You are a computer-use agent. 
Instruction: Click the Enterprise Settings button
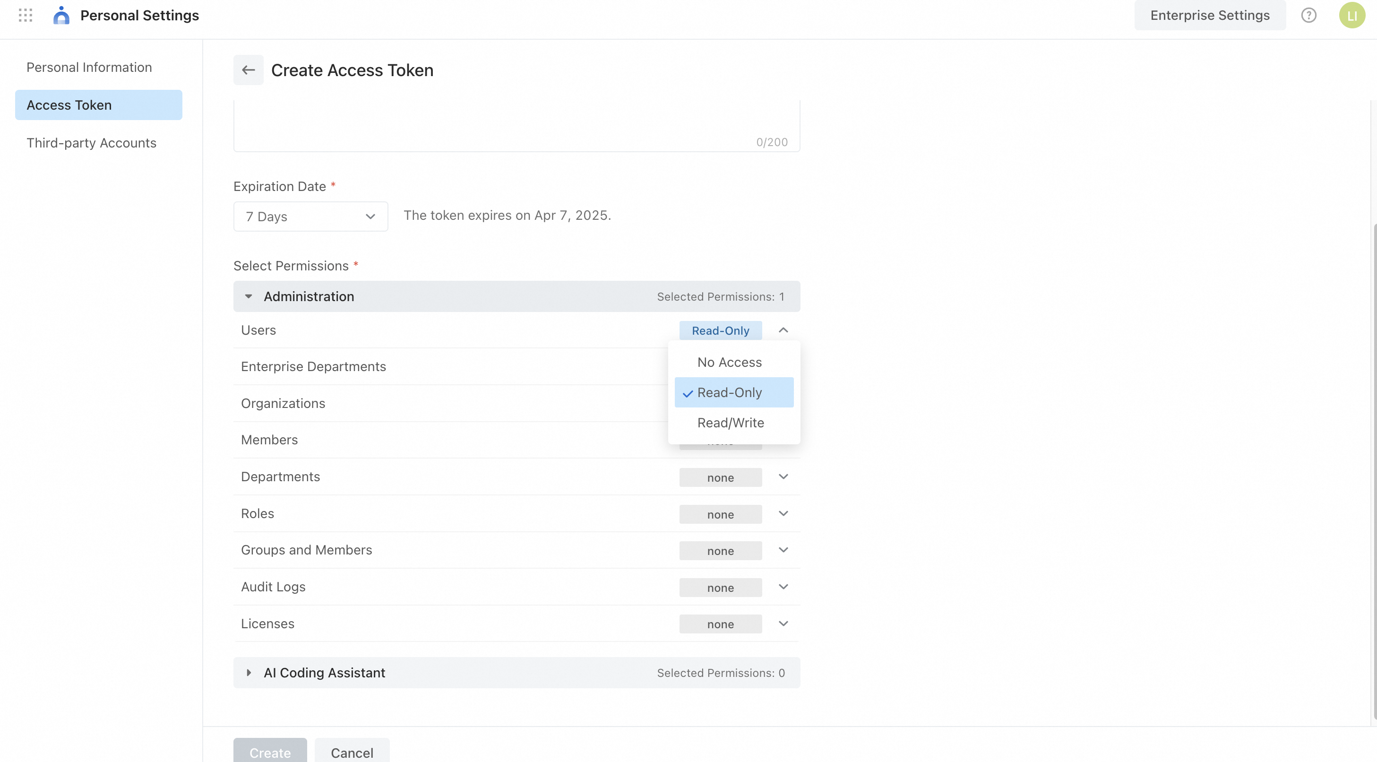pyautogui.click(x=1210, y=16)
